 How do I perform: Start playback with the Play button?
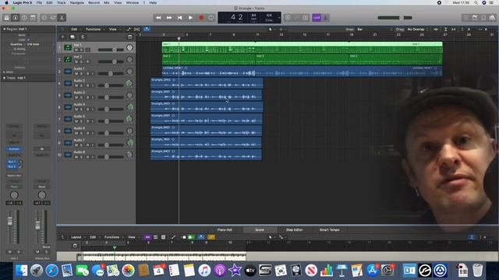[190, 18]
